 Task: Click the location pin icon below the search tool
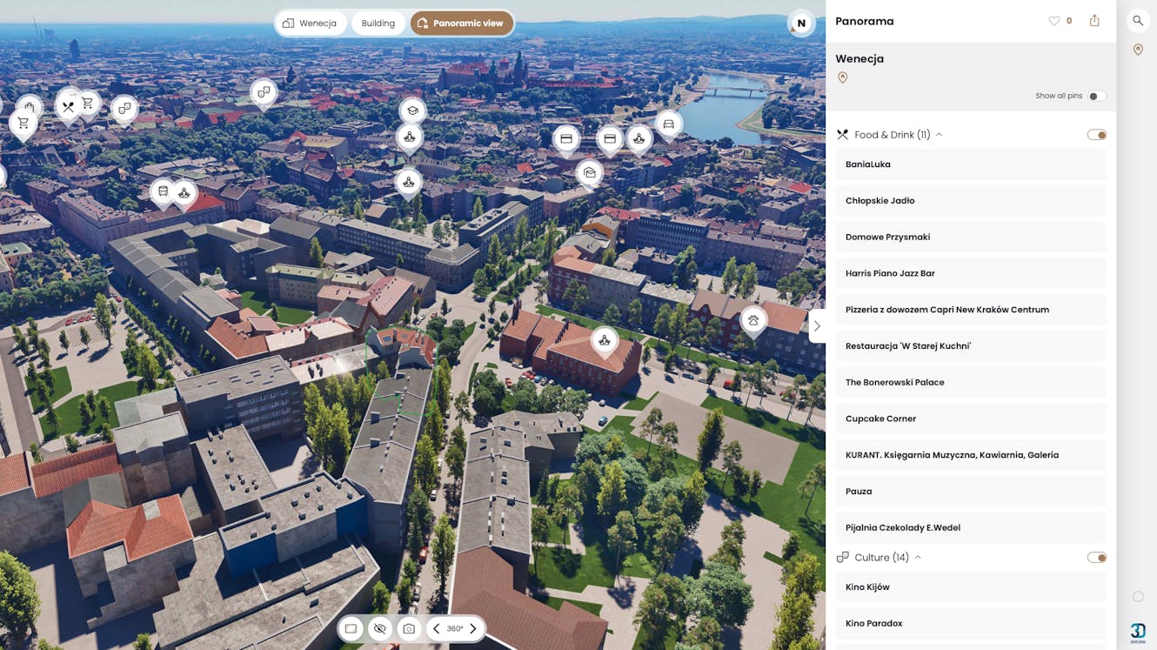[1137, 50]
